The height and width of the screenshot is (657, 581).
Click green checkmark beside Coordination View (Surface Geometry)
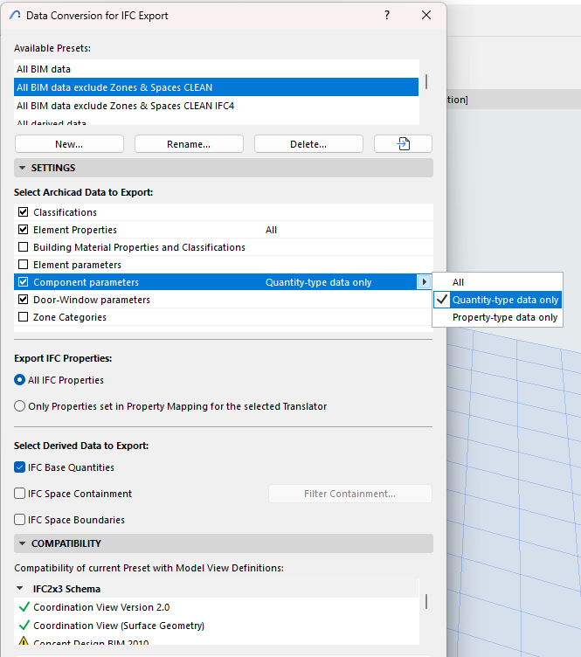point(24,626)
